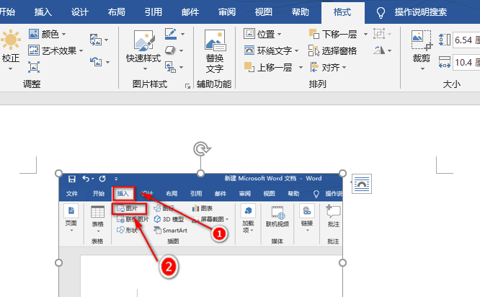Image resolution: width=480 pixels, height=297 pixels.
Task: Click the picture effects icon
Action: [170, 50]
